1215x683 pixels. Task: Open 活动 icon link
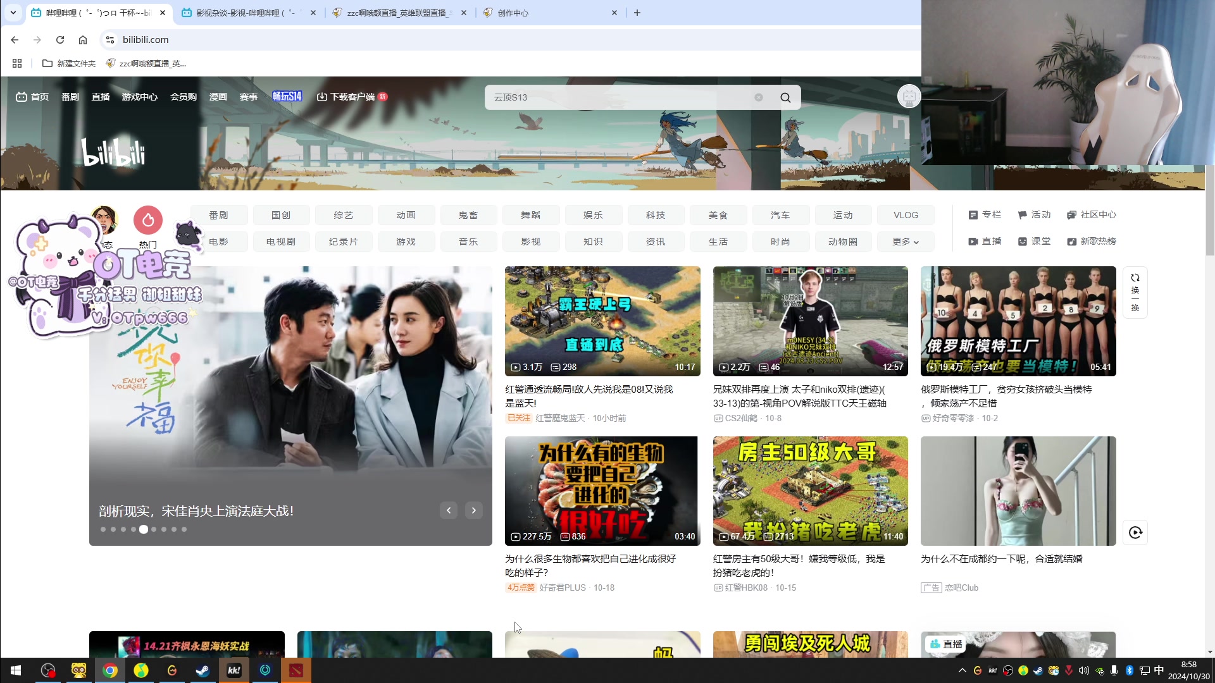click(1034, 215)
